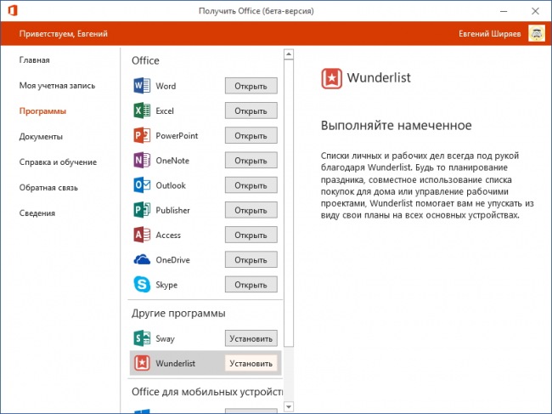This screenshot has width=552, height=414.
Task: Install Sway with the Установить button
Action: 251,338
